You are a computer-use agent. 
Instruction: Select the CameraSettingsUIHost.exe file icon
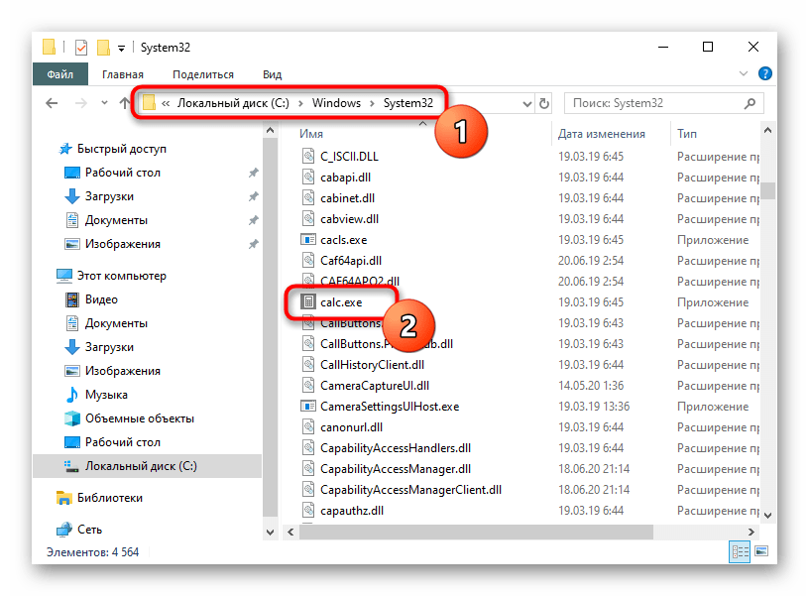[x=308, y=407]
